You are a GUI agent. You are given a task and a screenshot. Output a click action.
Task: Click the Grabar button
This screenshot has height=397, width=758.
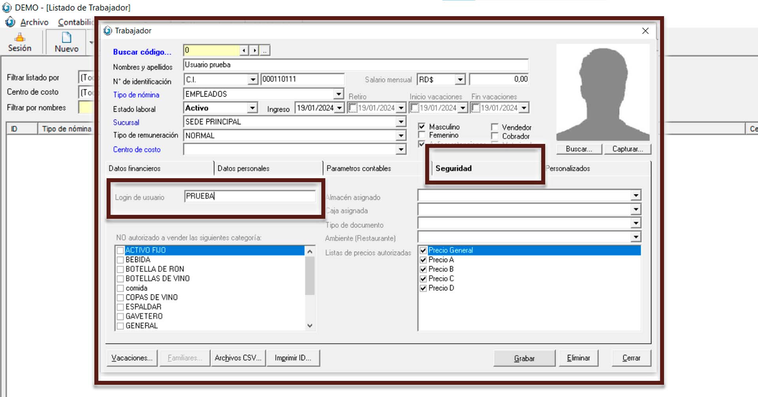524,358
